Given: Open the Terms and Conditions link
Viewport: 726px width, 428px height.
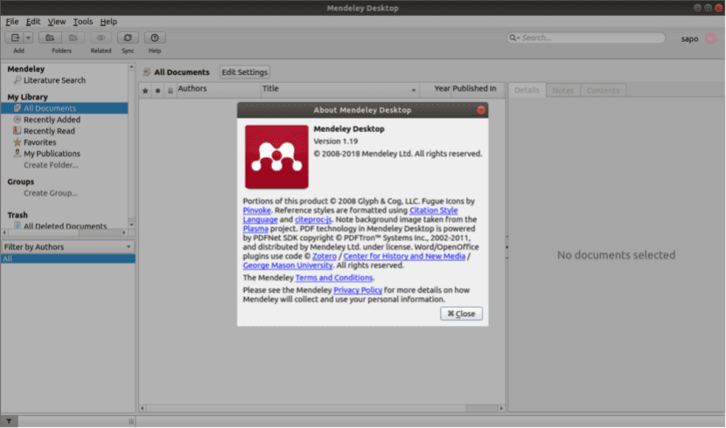Looking at the screenshot, I should coord(334,278).
